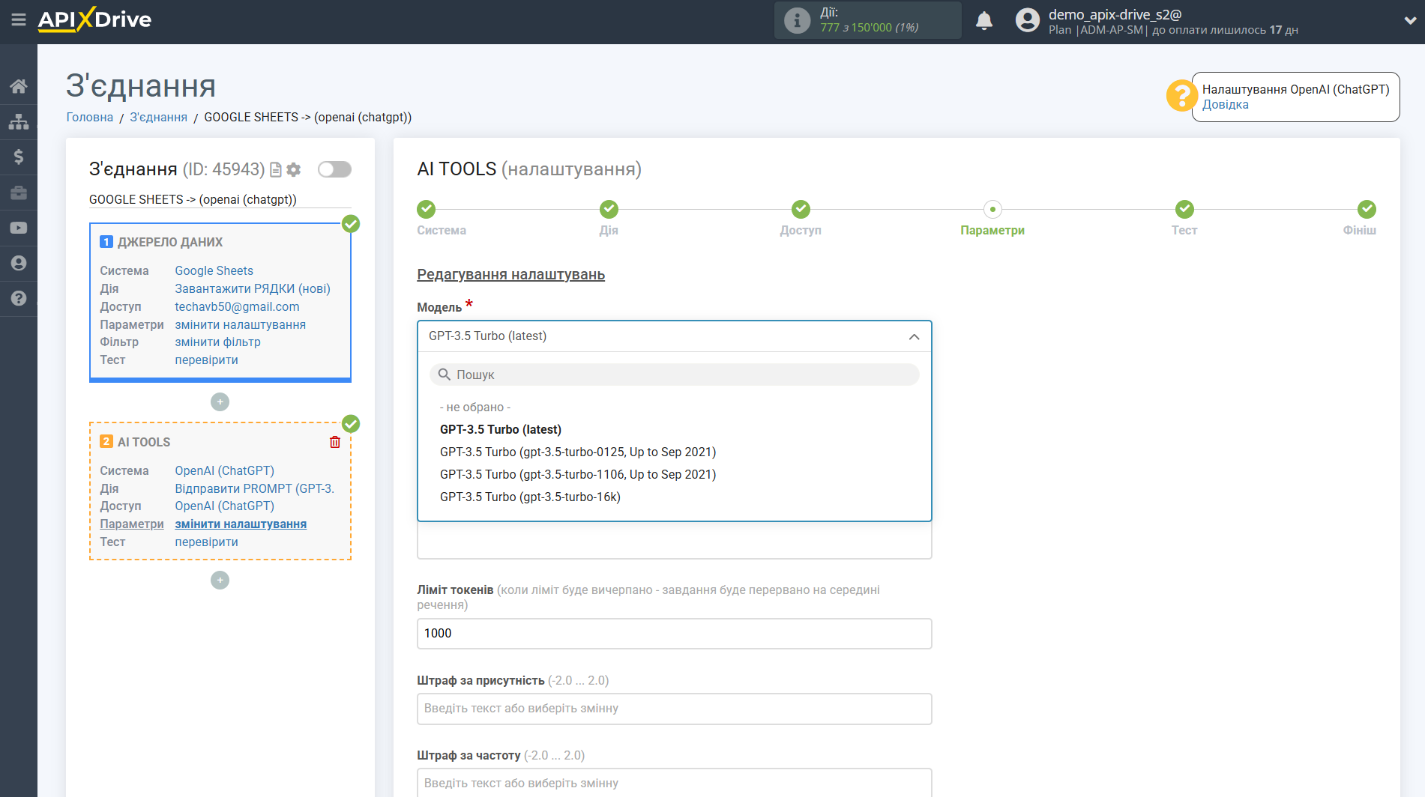Add a step after the data source
The image size is (1425, 797).
pos(220,402)
